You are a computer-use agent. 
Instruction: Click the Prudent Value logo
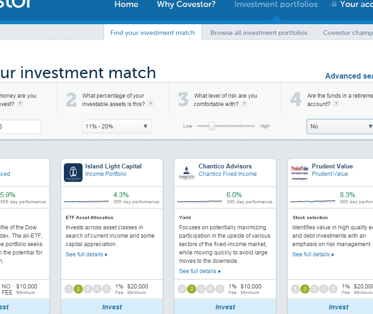(300, 171)
